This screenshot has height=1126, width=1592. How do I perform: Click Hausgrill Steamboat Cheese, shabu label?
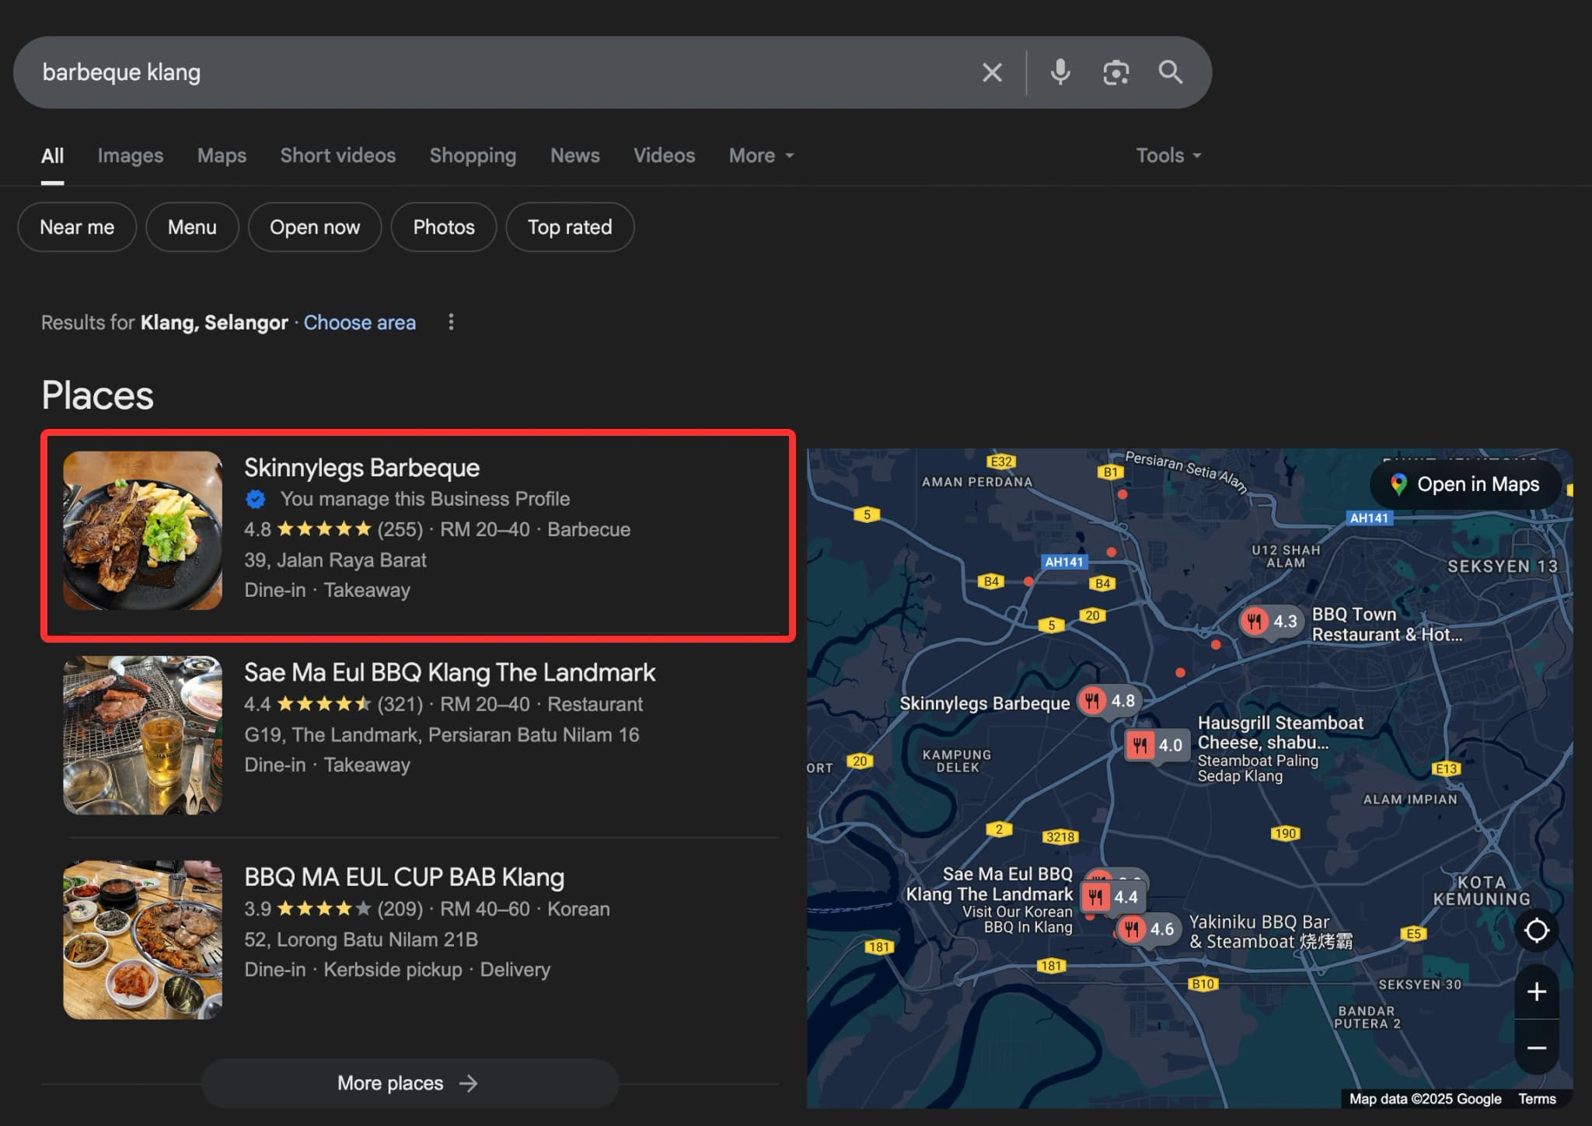(x=1280, y=732)
